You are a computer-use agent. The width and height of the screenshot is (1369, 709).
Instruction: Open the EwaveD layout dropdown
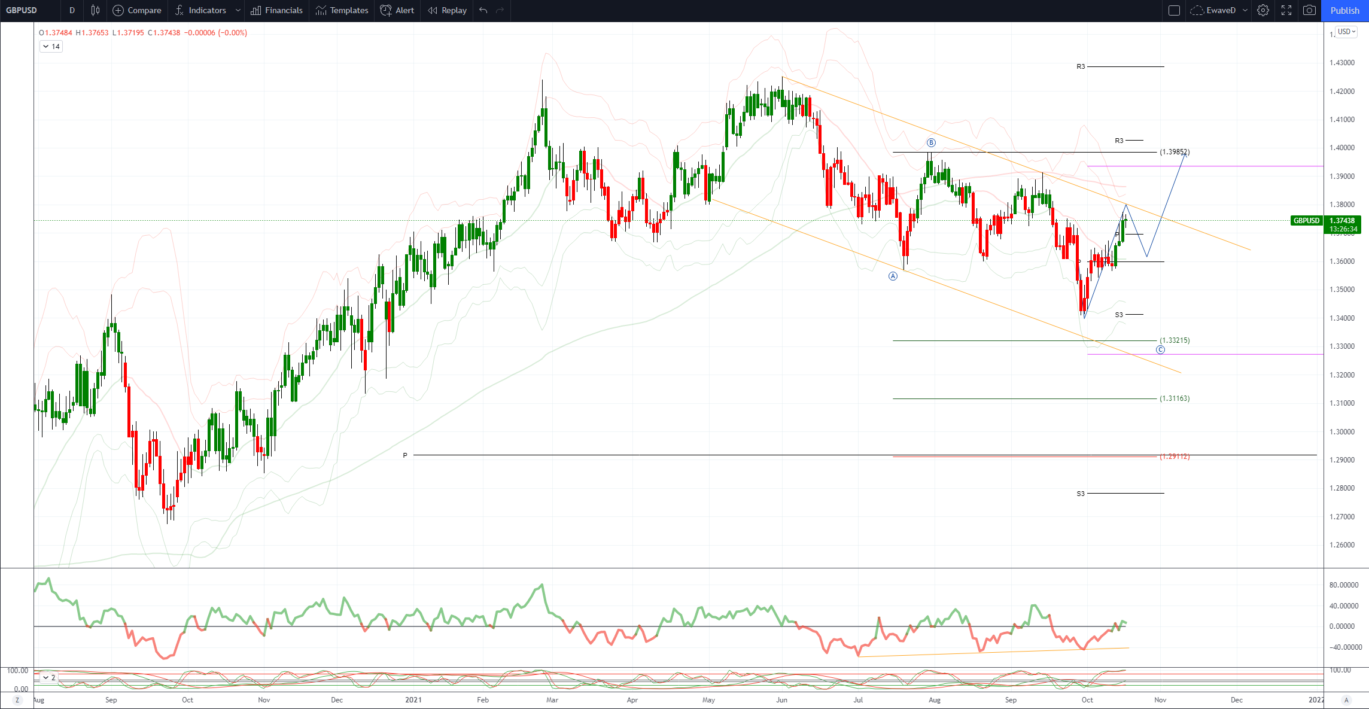[x=1245, y=10]
